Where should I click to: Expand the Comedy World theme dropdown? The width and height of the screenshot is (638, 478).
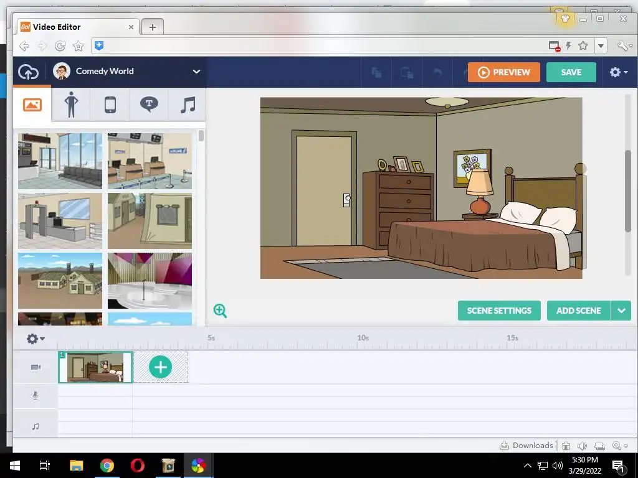196,72
